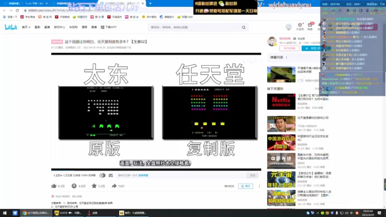
Task: Open more options next to notes button
Action: click(259, 186)
